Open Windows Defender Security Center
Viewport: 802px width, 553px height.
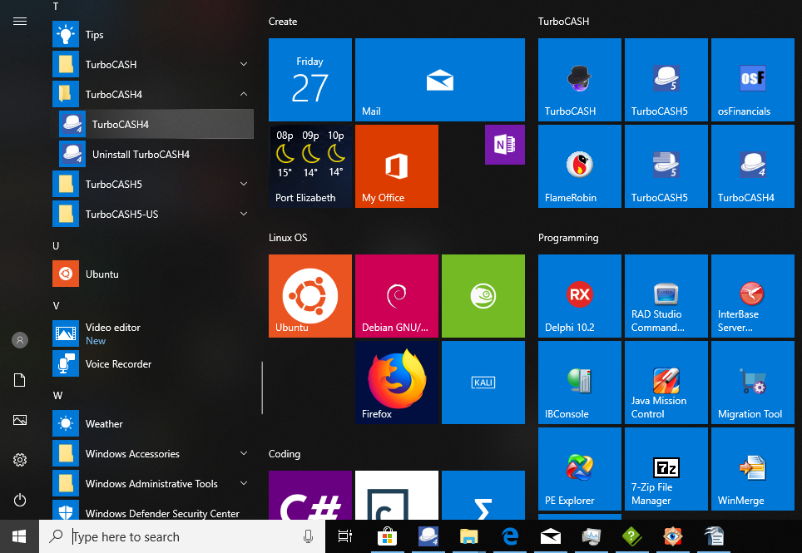pos(152,510)
